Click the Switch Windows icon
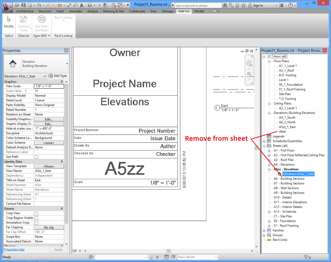 coord(120,5)
